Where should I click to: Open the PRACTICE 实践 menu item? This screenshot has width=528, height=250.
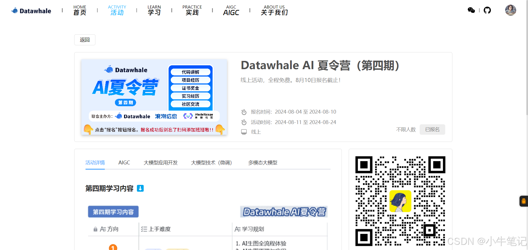192,10
